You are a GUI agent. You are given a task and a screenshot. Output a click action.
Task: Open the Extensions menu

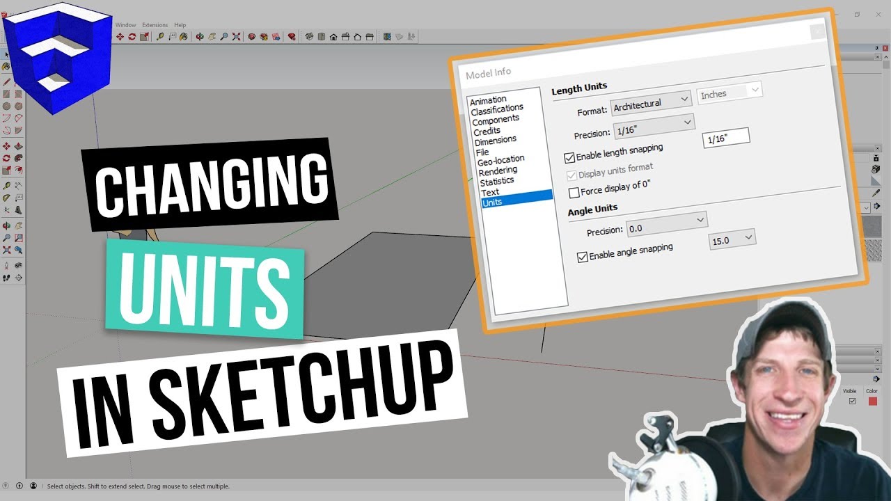(155, 25)
